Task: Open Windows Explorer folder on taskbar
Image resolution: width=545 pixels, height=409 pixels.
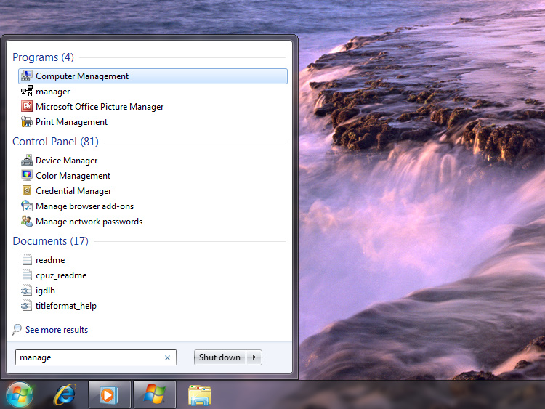Action: point(200,395)
